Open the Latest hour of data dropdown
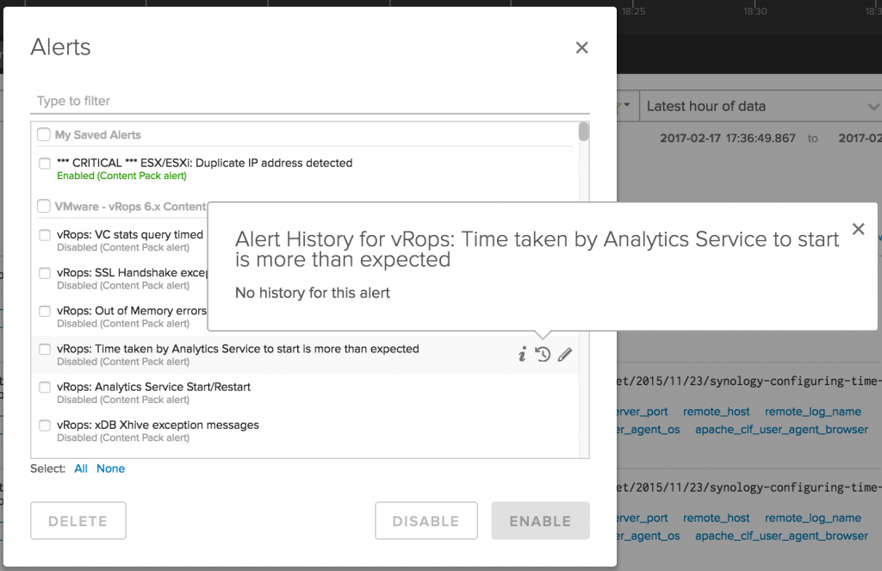Viewport: 882px width, 571px height. tap(758, 106)
